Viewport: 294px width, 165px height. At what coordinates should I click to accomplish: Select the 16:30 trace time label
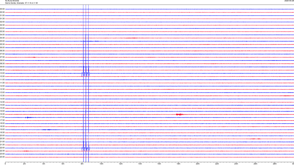(x=2, y=114)
